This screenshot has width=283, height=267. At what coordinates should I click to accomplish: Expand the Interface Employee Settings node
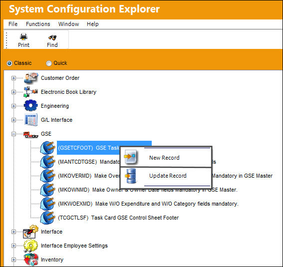point(13,246)
